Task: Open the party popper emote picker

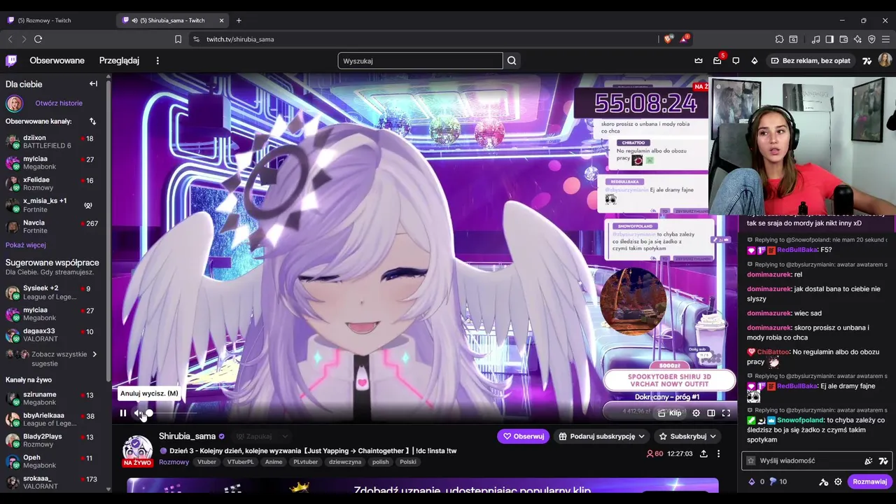Action: [x=869, y=461]
